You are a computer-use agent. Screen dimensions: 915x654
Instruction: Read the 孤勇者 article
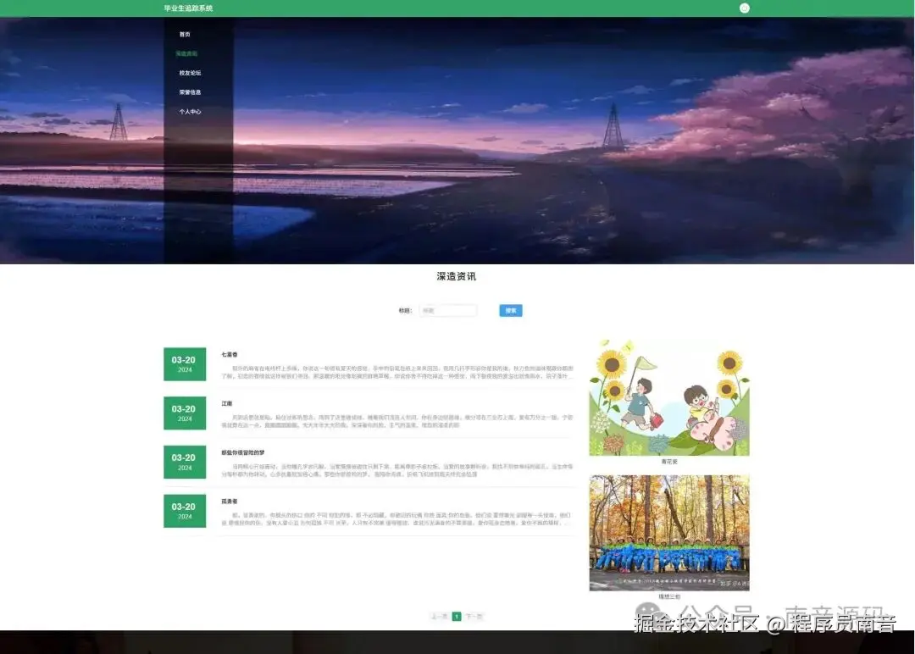227,501
